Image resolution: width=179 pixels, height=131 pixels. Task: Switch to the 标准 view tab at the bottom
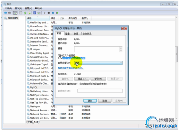(36, 122)
